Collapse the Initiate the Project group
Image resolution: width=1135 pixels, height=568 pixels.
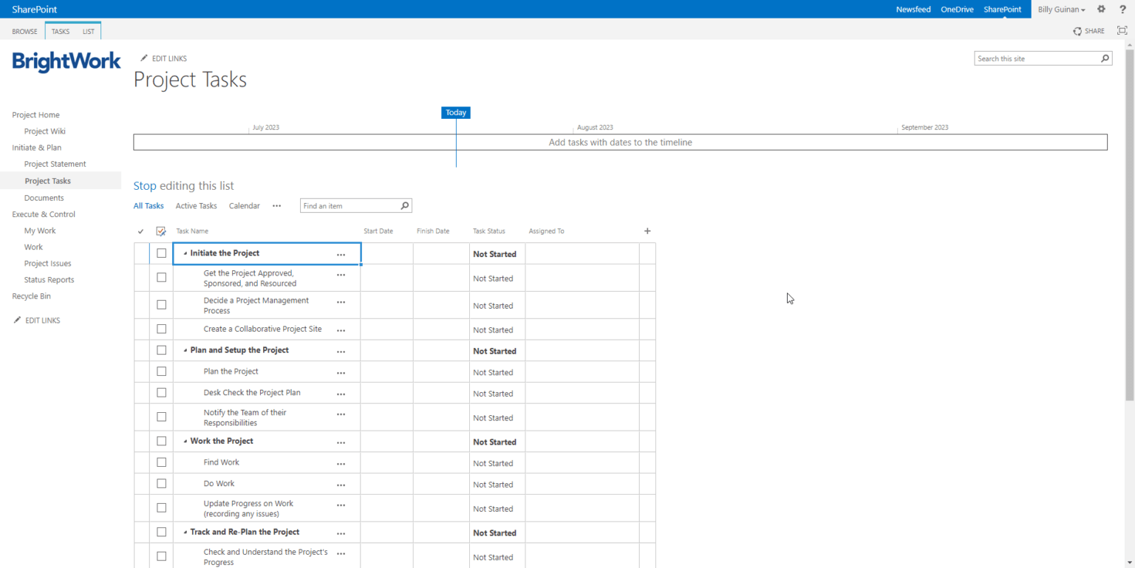coord(184,253)
